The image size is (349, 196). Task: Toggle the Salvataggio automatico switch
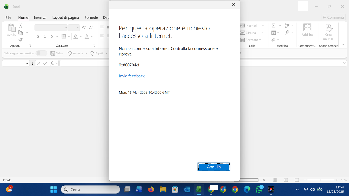click(x=41, y=53)
